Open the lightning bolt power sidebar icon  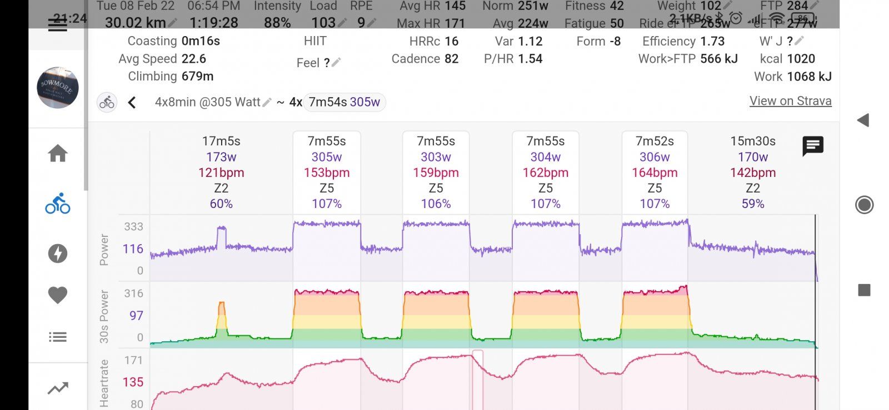58,254
